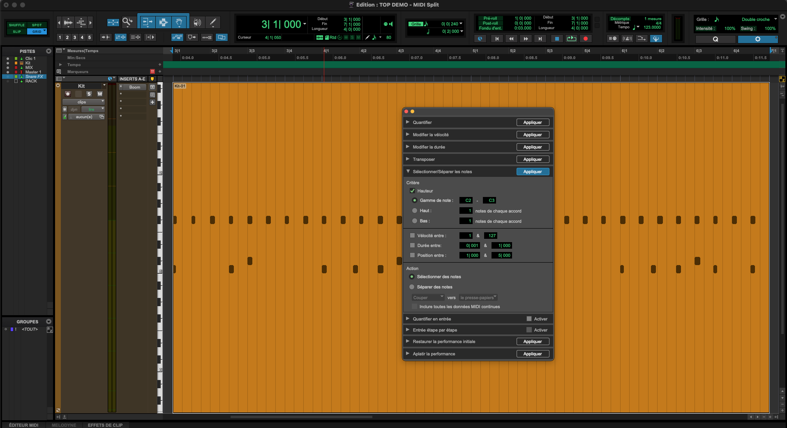
Task: Select the Trim tool
Action: click(147, 22)
